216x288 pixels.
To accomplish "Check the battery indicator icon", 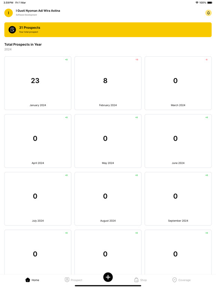I will [210, 3].
